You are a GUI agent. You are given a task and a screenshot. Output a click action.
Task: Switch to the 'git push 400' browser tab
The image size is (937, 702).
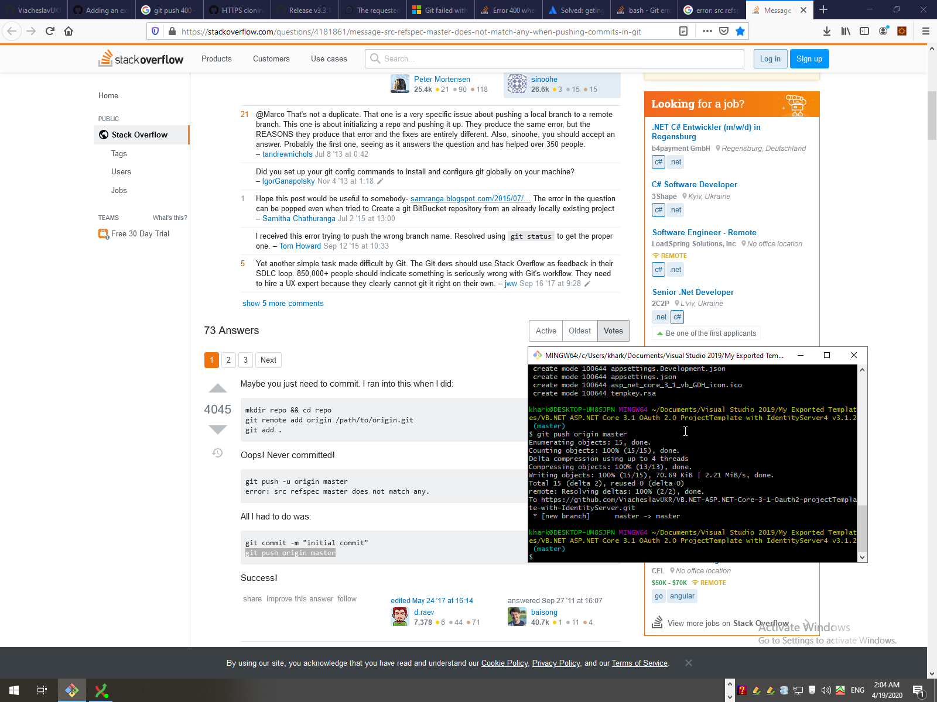tap(169, 10)
